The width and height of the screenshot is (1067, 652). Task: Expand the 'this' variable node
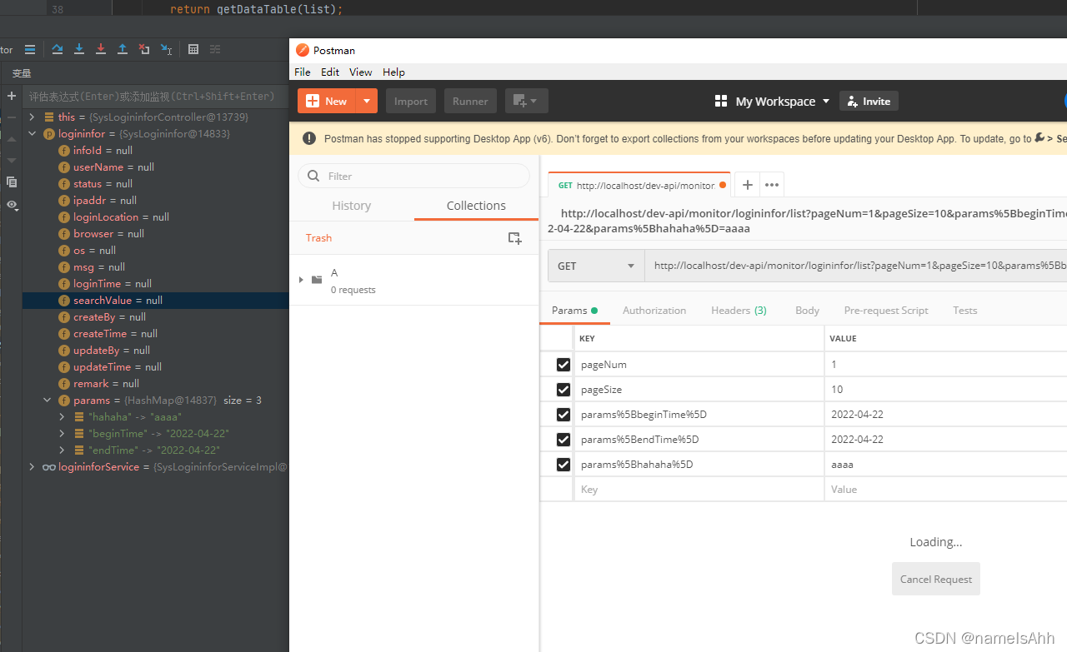pos(32,117)
